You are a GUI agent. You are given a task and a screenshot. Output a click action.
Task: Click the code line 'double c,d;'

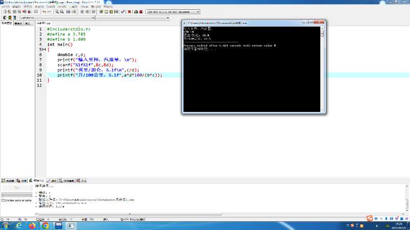(71, 55)
